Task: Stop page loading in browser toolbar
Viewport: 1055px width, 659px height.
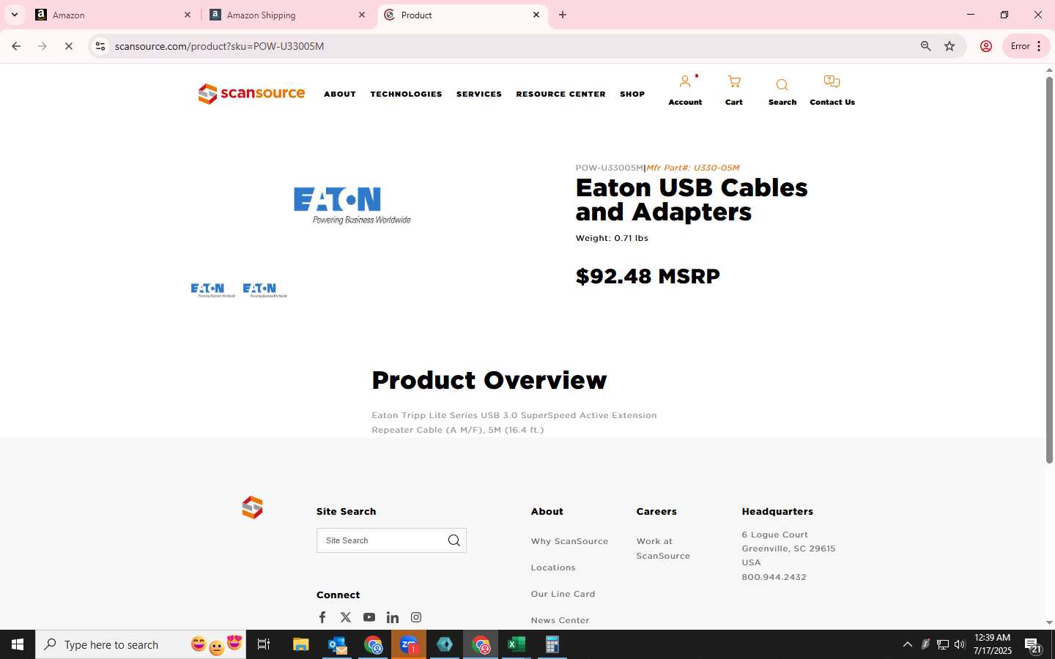Action: pyautogui.click(x=68, y=46)
